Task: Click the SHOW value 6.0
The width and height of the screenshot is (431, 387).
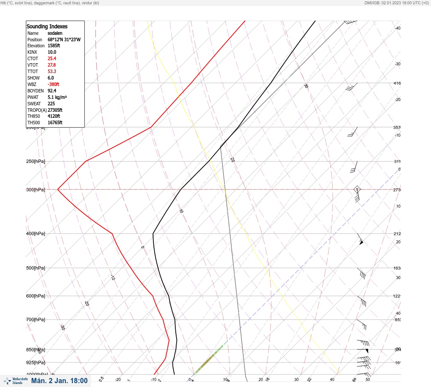Action: point(51,78)
